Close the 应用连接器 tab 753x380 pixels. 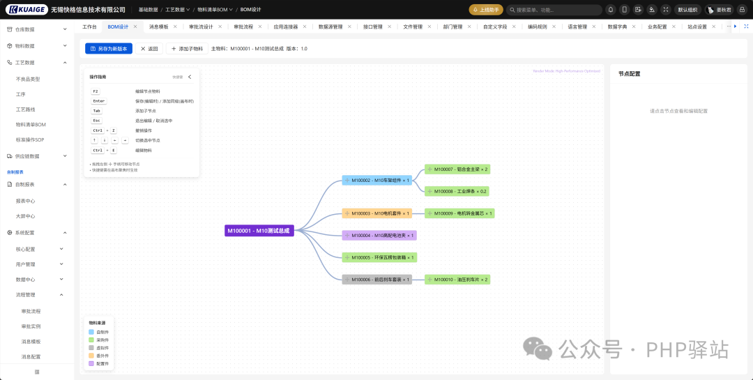click(305, 27)
